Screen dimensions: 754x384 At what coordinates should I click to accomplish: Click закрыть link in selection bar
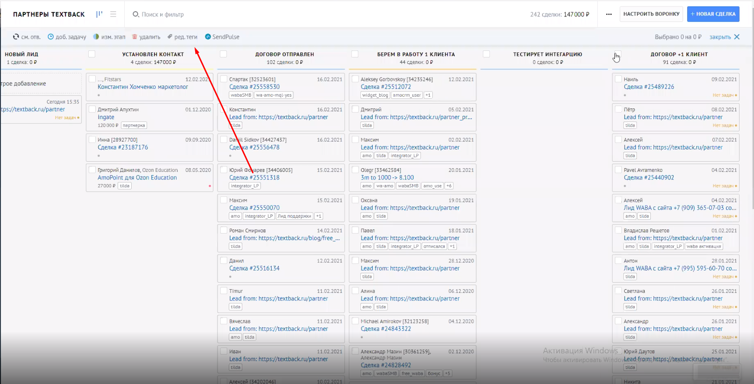[720, 37]
